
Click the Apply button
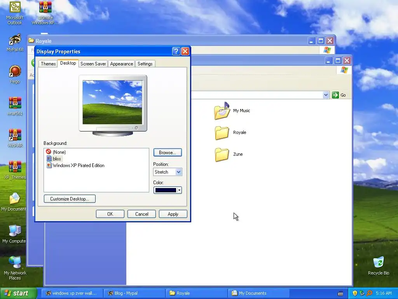pos(173,214)
